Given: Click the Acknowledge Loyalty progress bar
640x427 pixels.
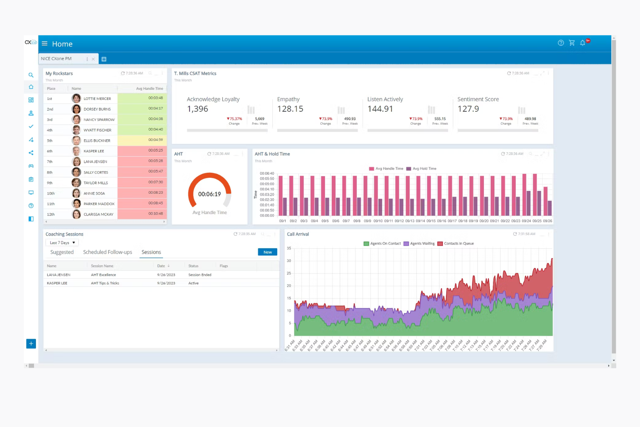Looking at the screenshot, I should click(227, 130).
